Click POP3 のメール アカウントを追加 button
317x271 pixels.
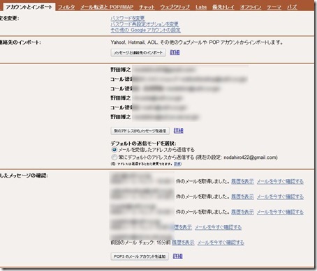coord(140,256)
